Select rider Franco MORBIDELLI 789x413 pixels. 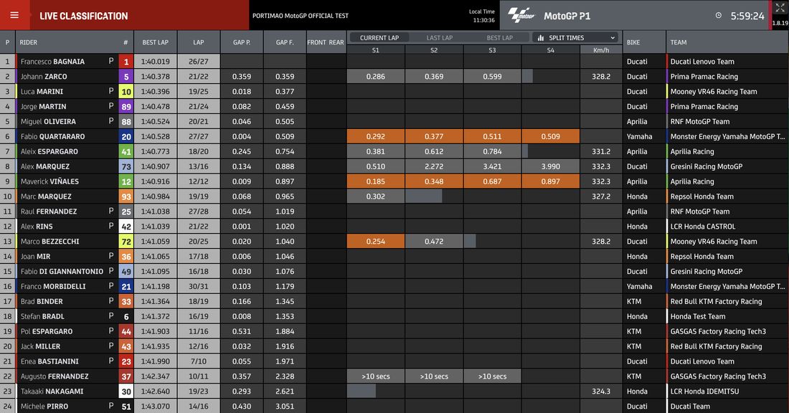[53, 286]
